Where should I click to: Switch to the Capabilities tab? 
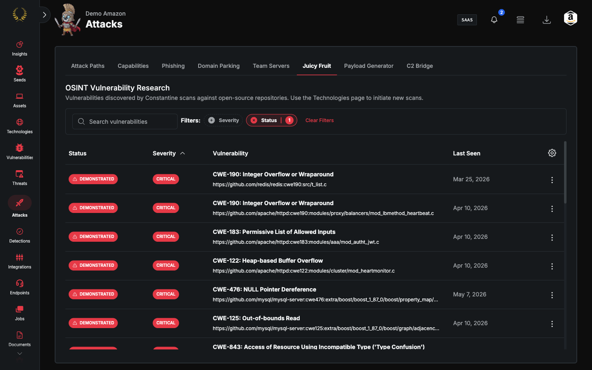tap(133, 66)
